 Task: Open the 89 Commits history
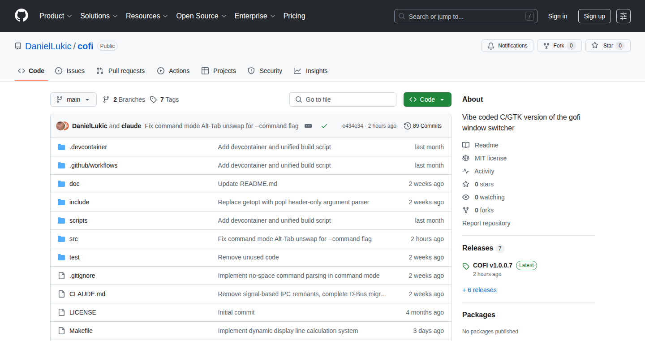tap(423, 126)
